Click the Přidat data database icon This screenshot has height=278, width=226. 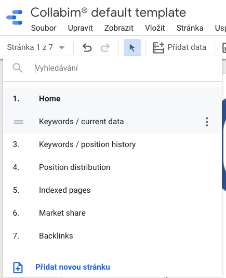[158, 47]
